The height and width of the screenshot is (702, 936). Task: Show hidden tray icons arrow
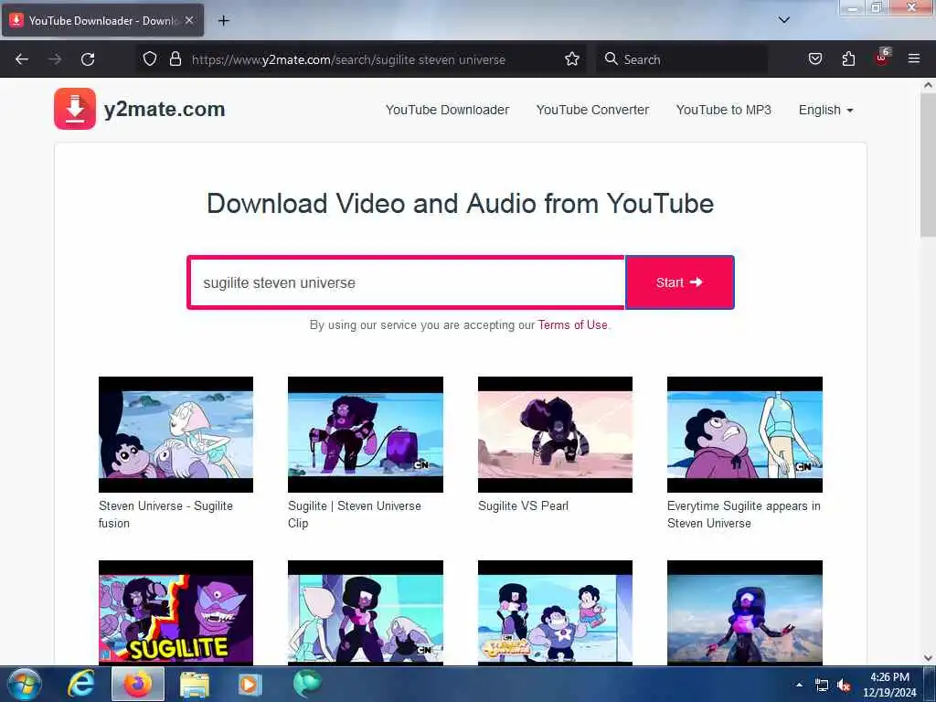799,685
